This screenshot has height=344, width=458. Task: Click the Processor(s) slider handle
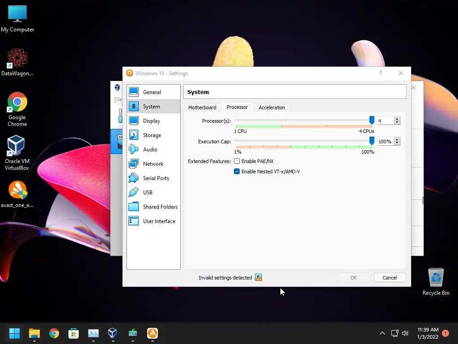pos(372,120)
